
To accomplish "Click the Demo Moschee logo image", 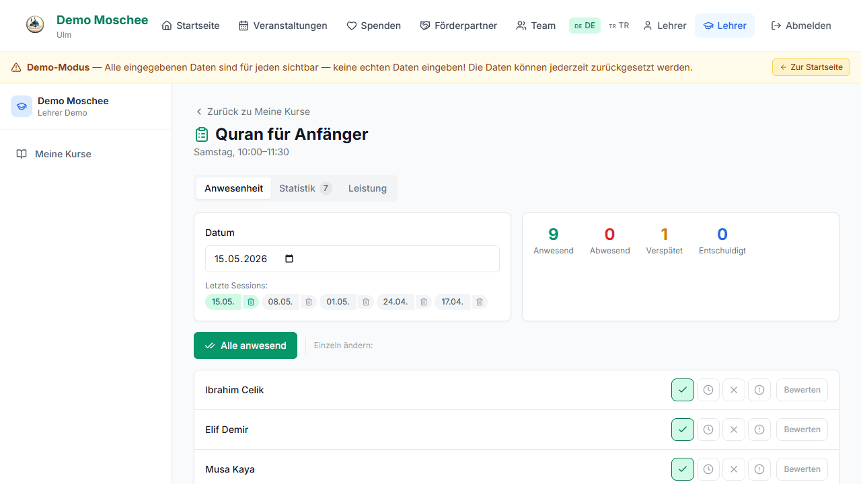I will 35,26.
